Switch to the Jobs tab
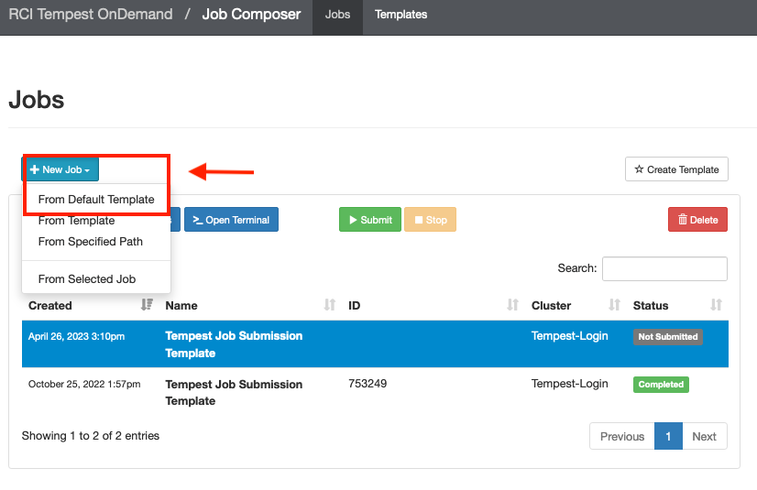 (x=337, y=15)
